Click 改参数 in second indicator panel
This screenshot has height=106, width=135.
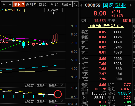pyautogui.click(x=30, y=101)
